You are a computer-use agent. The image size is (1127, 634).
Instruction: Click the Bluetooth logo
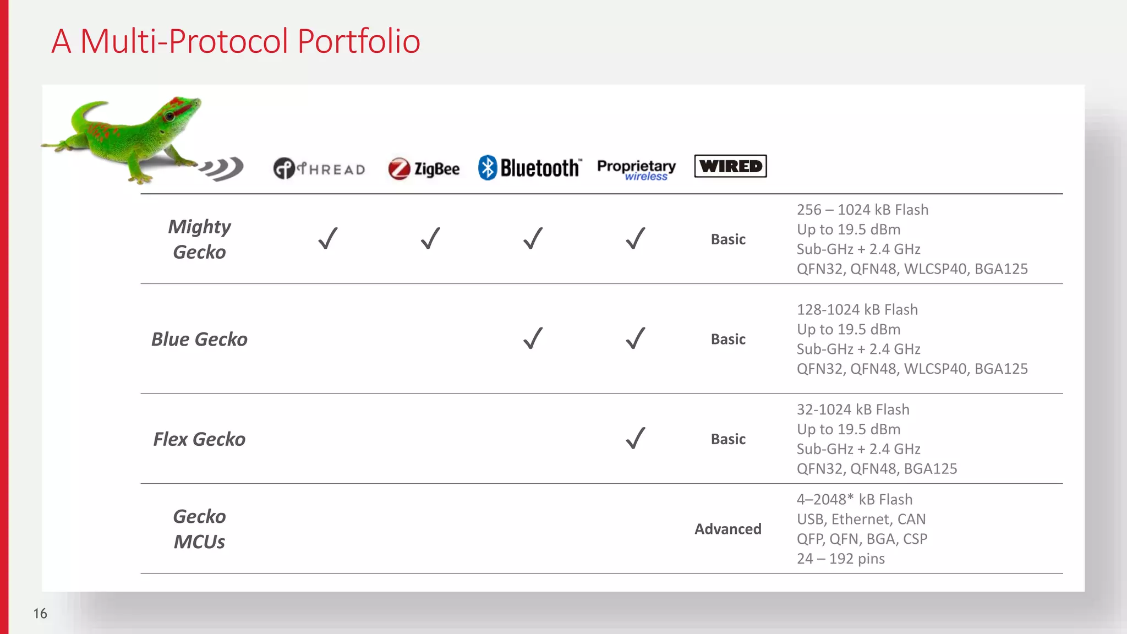pos(529,168)
